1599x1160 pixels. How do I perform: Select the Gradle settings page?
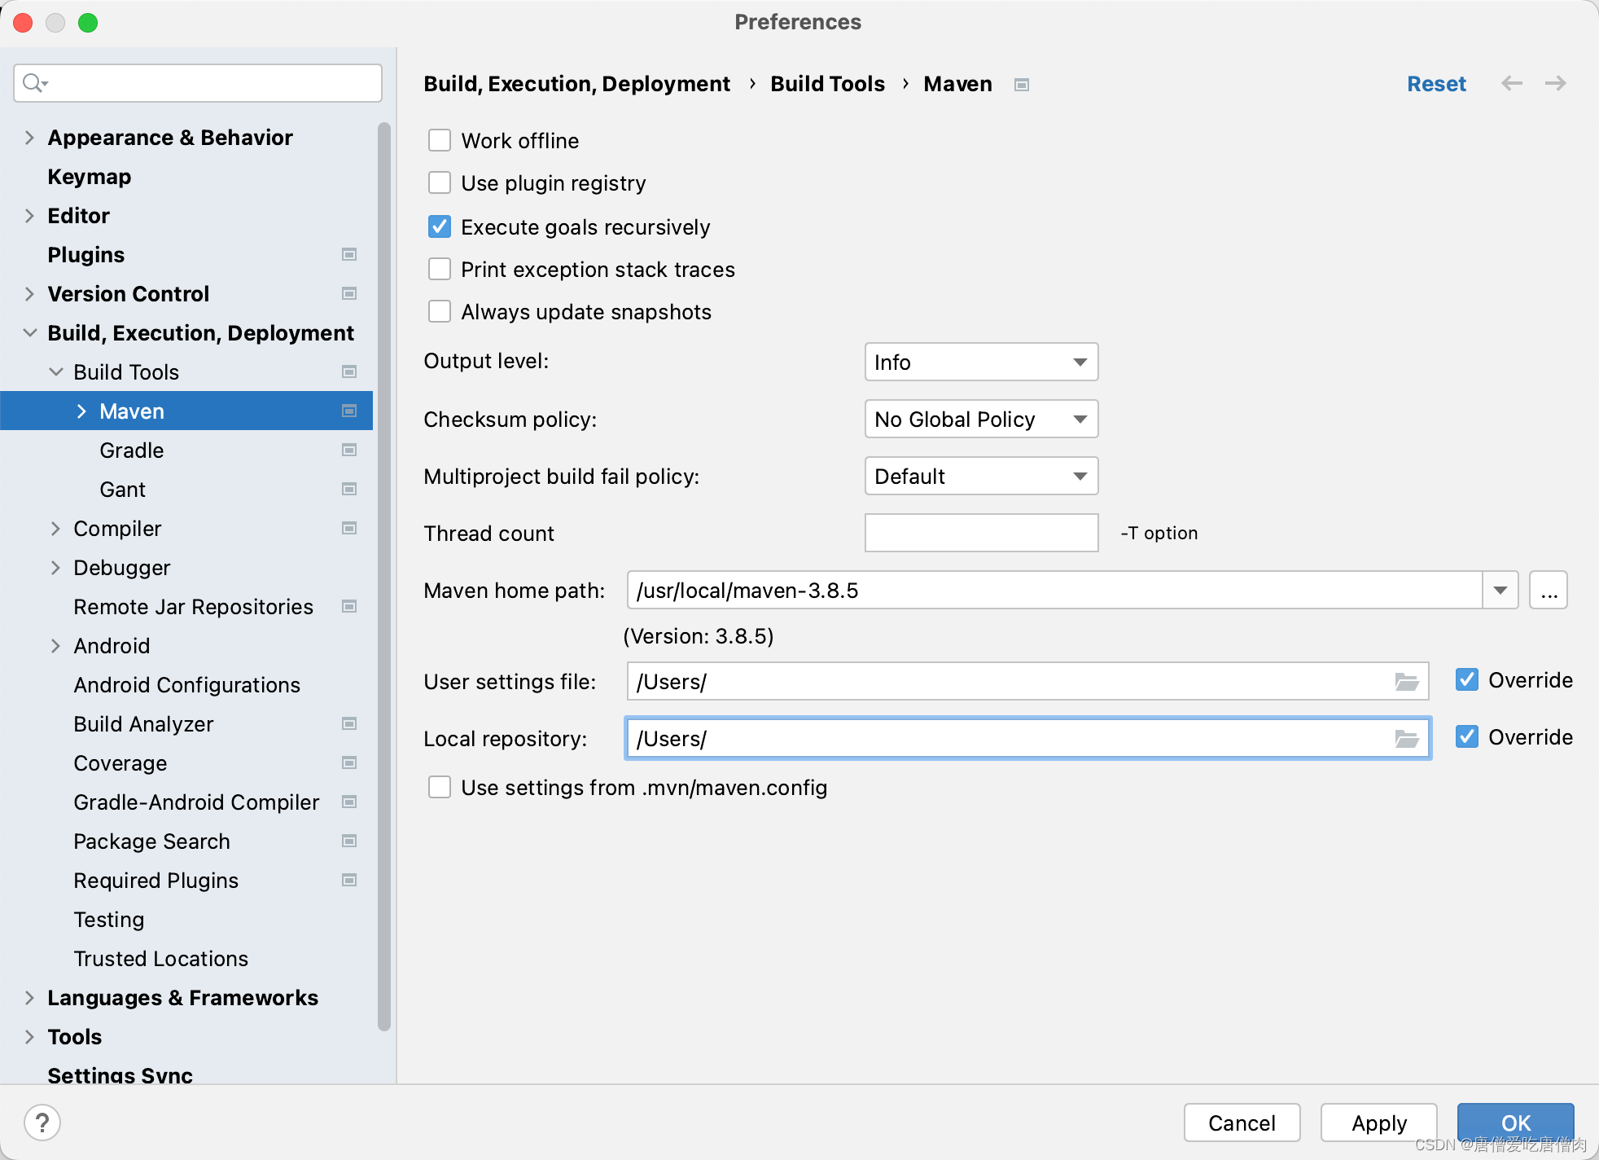pos(131,450)
